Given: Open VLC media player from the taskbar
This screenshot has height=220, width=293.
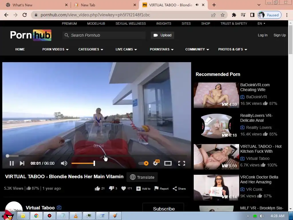Looking at the screenshot, I should coord(76,216).
